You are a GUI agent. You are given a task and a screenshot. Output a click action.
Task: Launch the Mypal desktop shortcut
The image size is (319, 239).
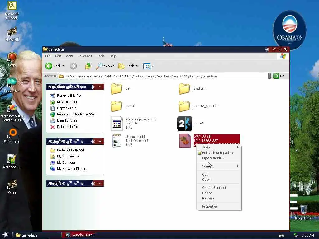pos(12,187)
